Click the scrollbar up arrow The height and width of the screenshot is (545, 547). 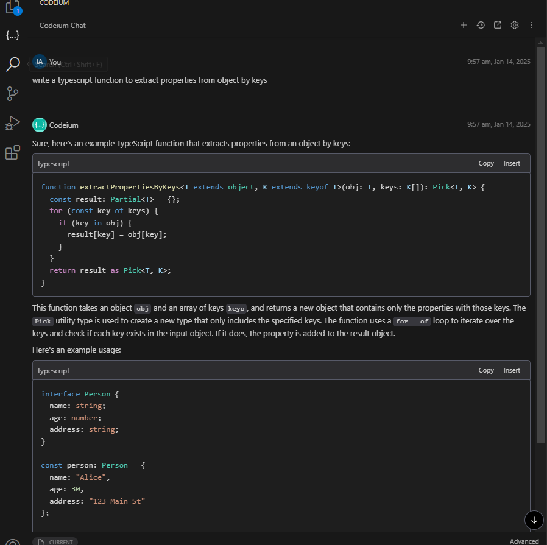pos(540,41)
